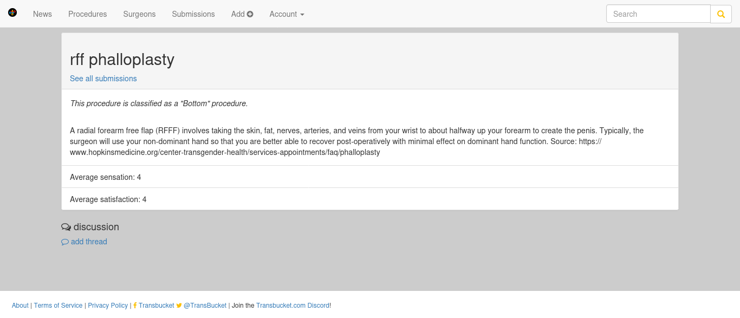Viewport: 740px width, 318px height.
Task: Go to the Surgeons page
Action: [x=139, y=14]
